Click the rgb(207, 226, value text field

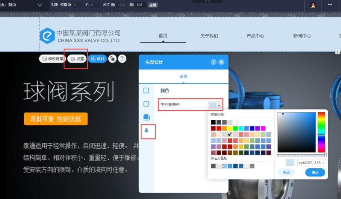click(311, 162)
